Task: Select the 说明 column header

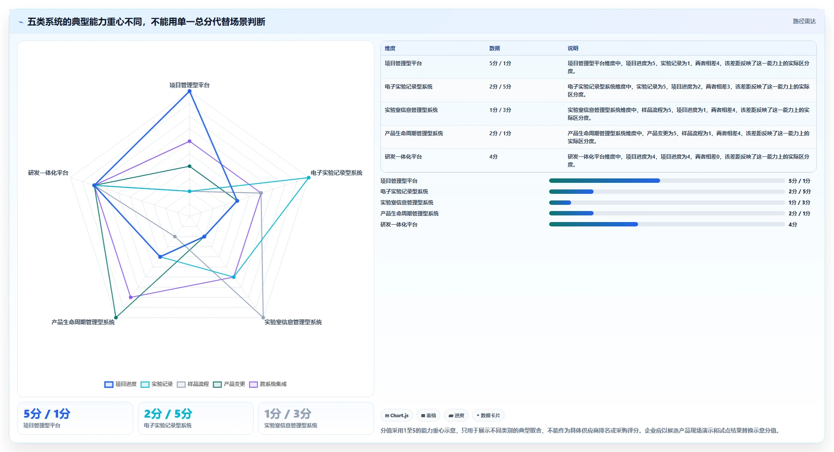Action: 573,48
